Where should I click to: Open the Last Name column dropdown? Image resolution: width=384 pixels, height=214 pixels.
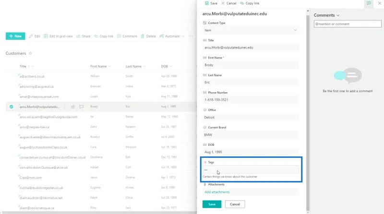coord(144,66)
